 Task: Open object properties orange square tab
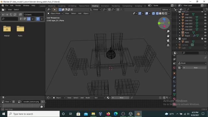174,73
